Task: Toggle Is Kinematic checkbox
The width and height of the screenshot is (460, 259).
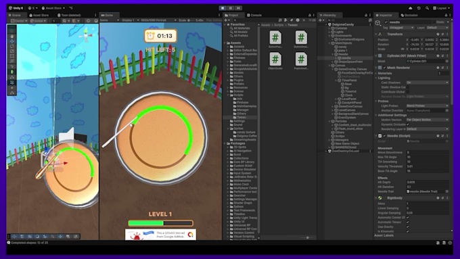Action: 408,231
